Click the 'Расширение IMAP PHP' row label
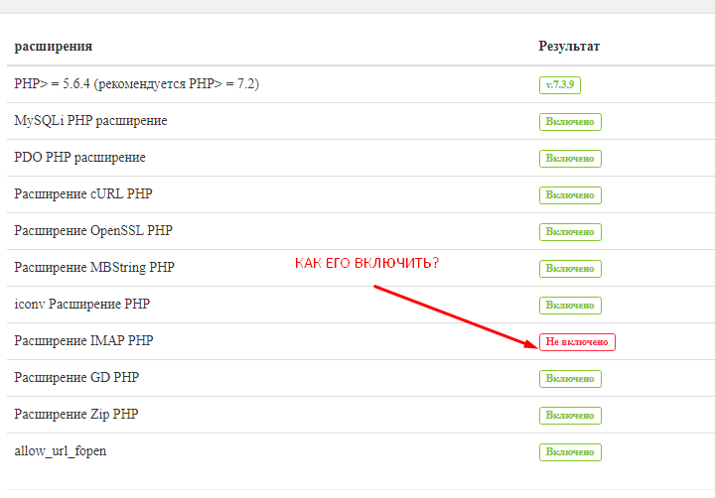This screenshot has width=715, height=498. pyautogui.click(x=83, y=341)
